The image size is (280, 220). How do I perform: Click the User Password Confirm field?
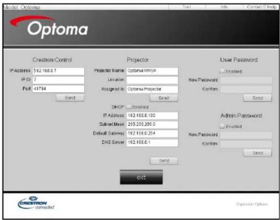click(x=246, y=89)
